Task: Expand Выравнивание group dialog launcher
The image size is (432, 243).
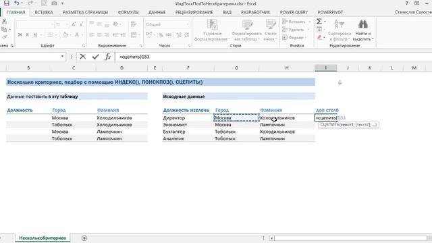Action: tap(141, 46)
